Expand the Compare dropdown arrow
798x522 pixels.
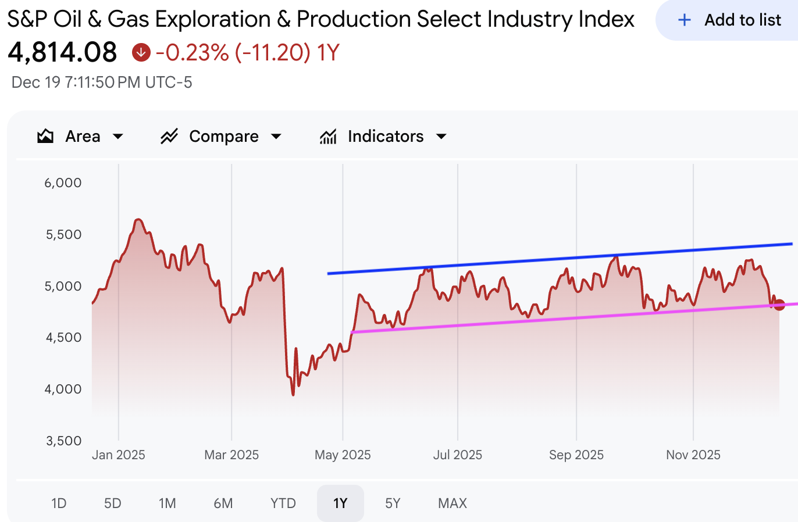click(276, 137)
